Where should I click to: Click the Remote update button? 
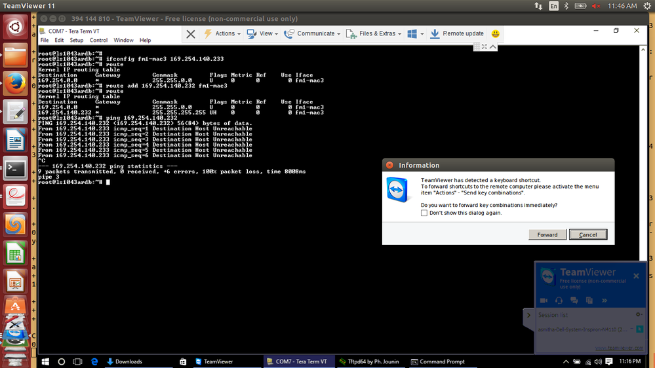[456, 34]
